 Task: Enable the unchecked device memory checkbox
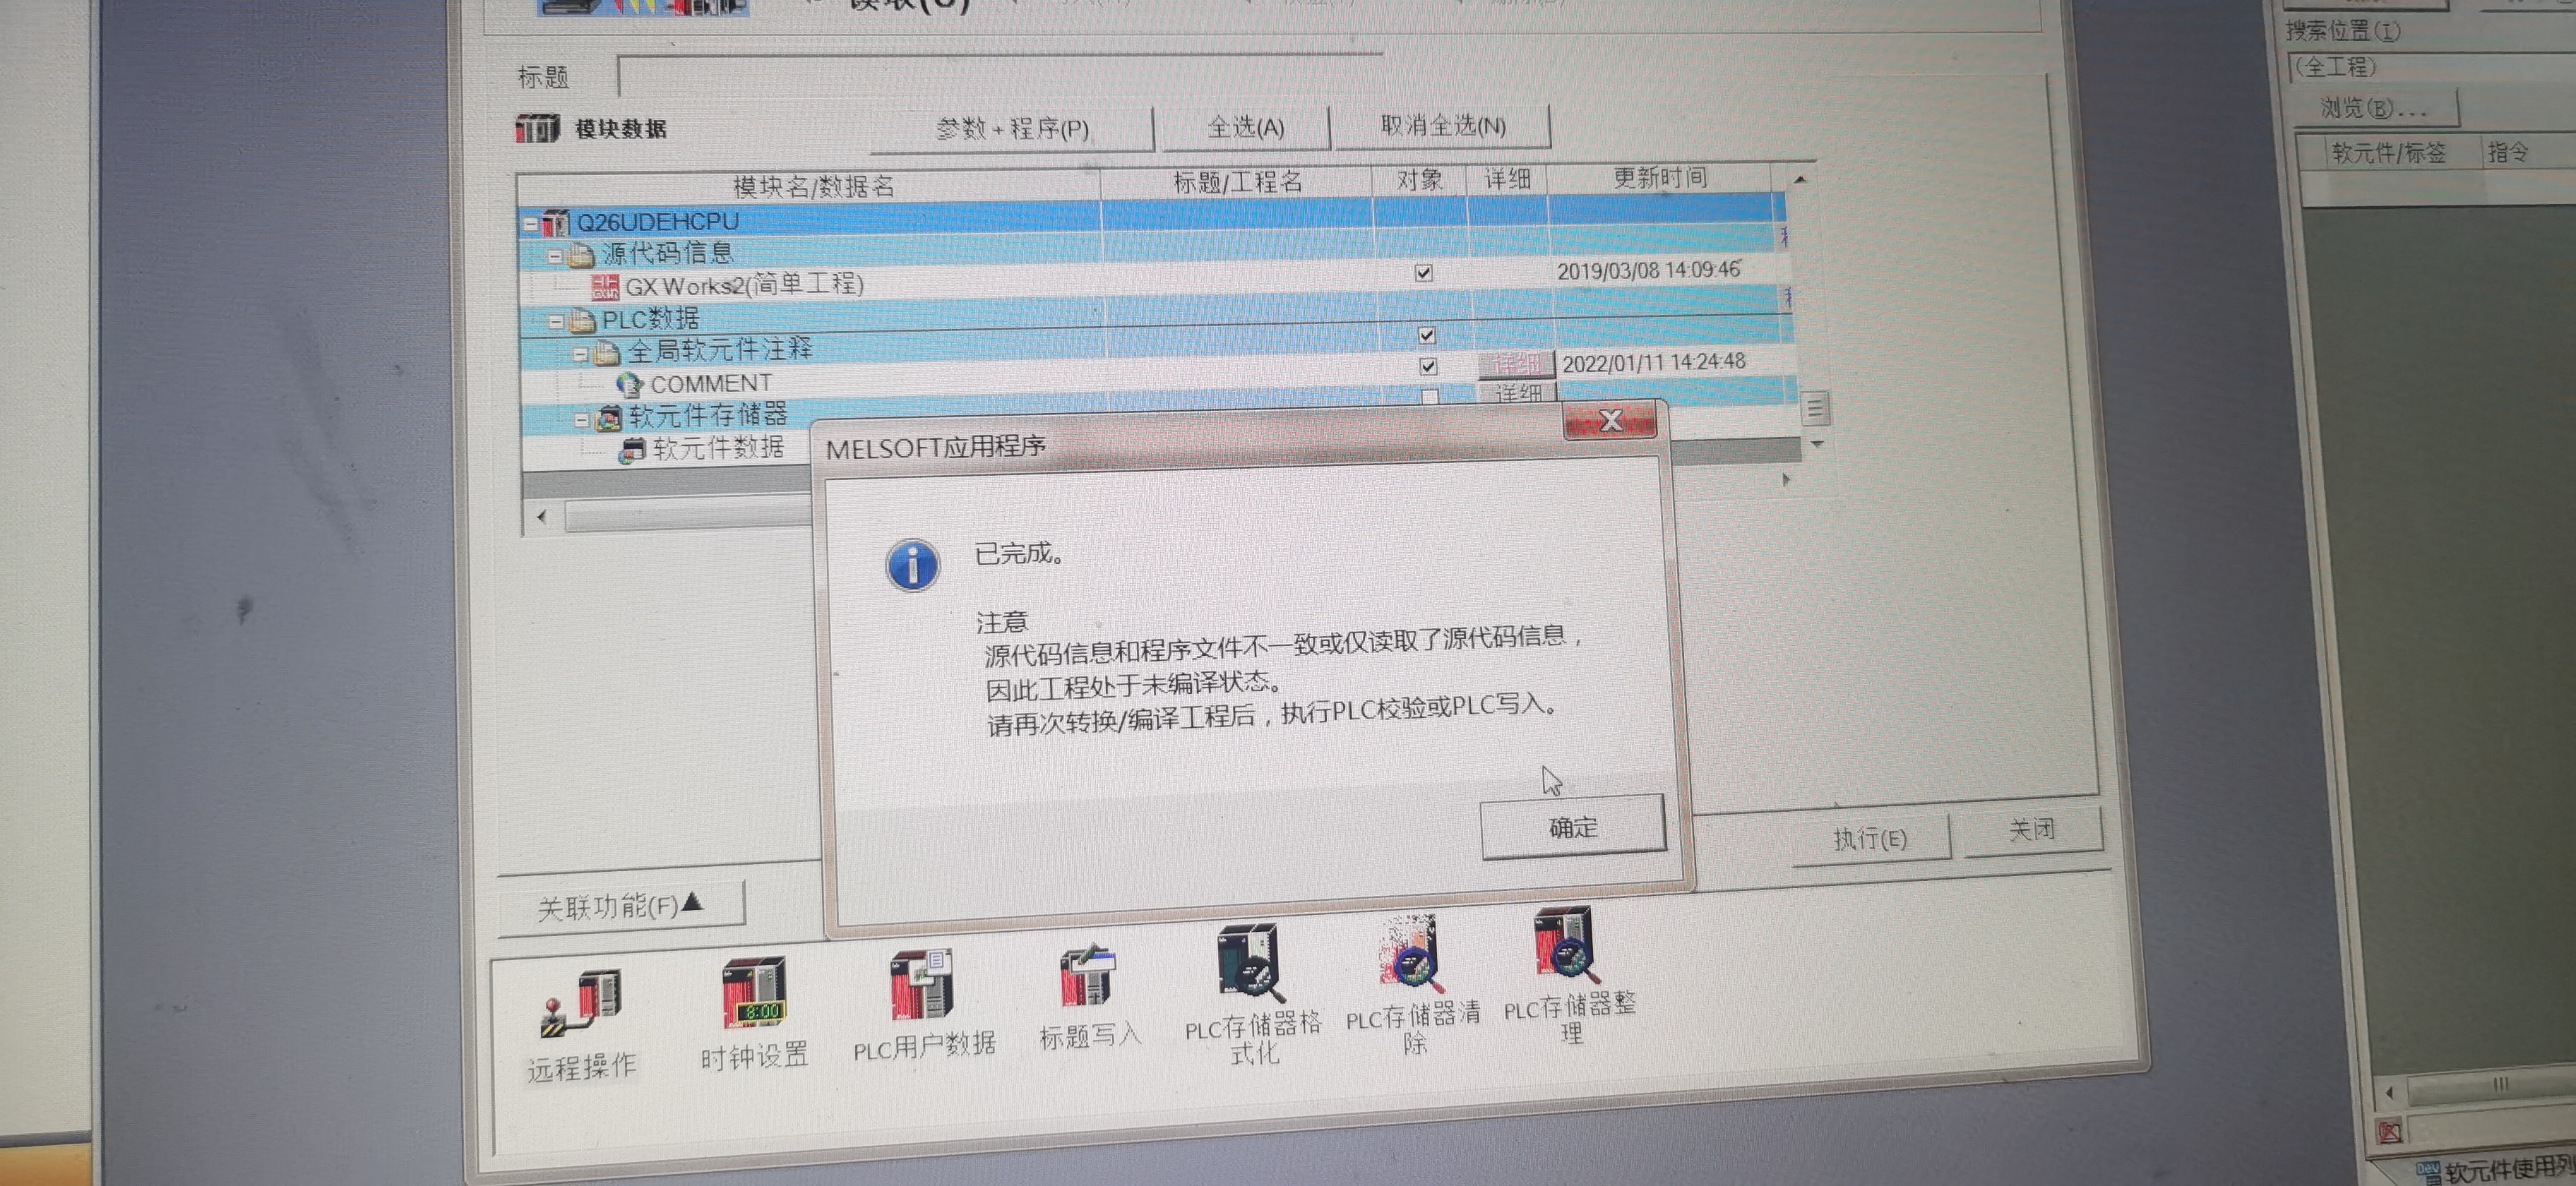[1430, 397]
